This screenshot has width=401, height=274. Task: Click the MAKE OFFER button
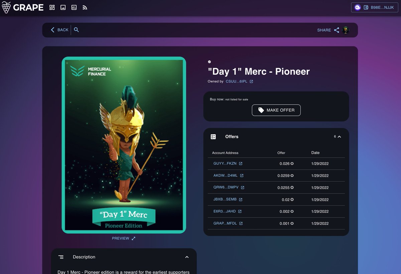276,110
